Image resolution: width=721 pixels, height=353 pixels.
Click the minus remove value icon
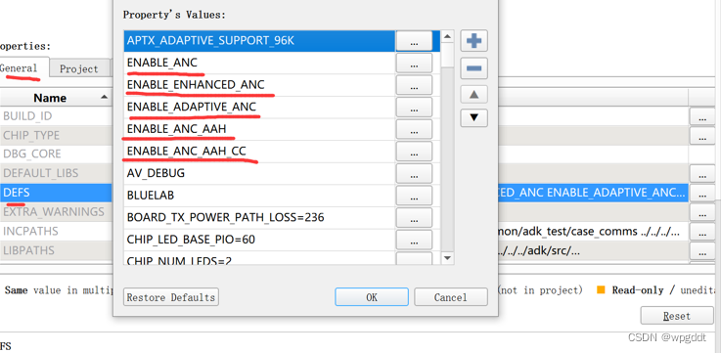[x=474, y=68]
